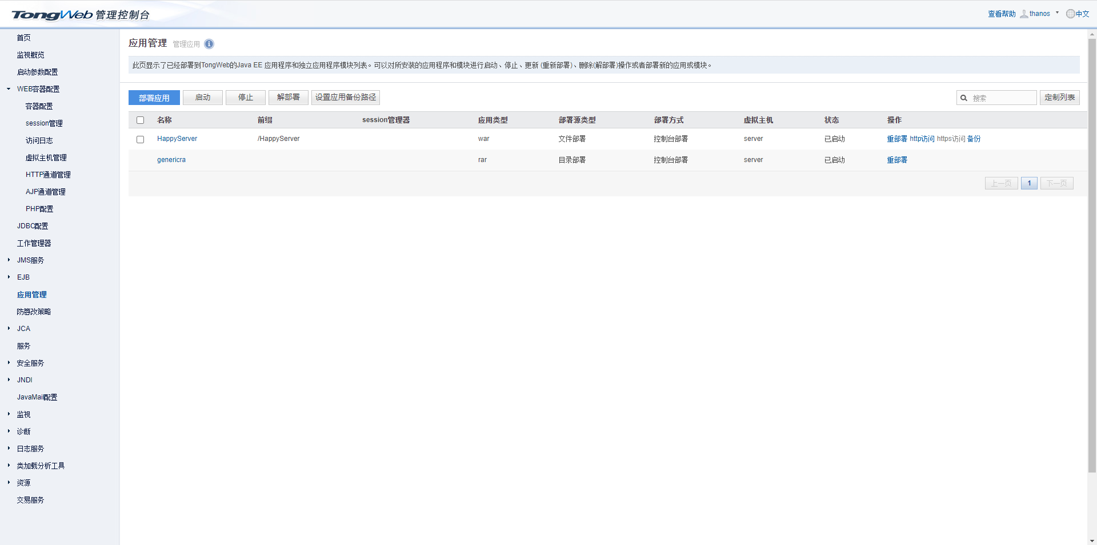Click the 部署应用 button
The width and height of the screenshot is (1097, 545).
pyautogui.click(x=154, y=98)
